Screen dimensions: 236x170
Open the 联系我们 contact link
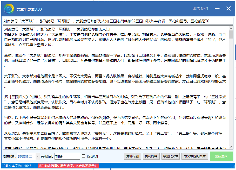point(200,9)
